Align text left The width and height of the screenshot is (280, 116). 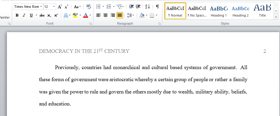tap(98, 15)
